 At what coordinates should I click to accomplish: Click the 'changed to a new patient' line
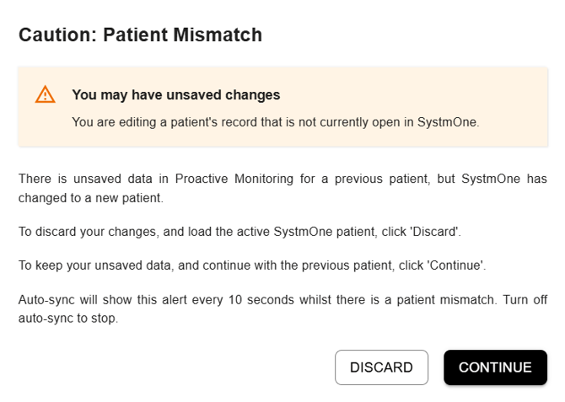click(x=91, y=198)
